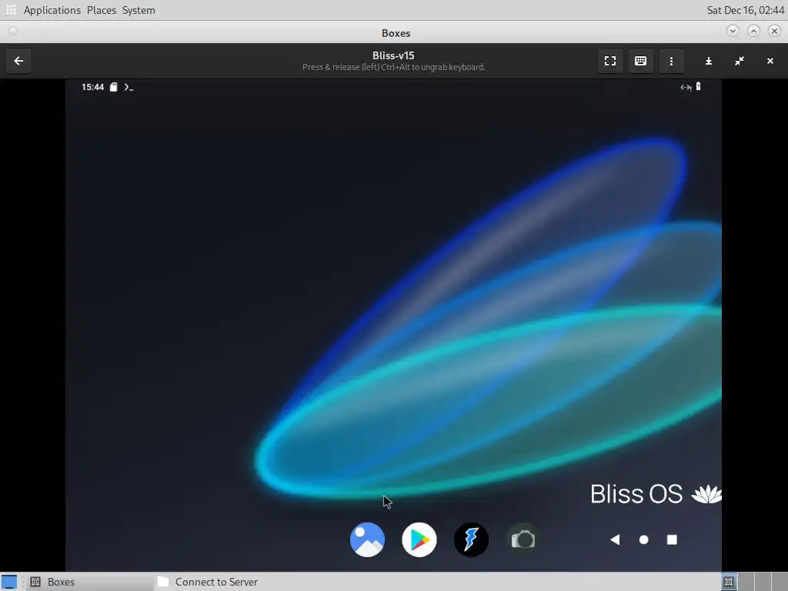Click the X icon in Bliss-v15 header
Image resolution: width=788 pixels, height=591 pixels.
(770, 61)
